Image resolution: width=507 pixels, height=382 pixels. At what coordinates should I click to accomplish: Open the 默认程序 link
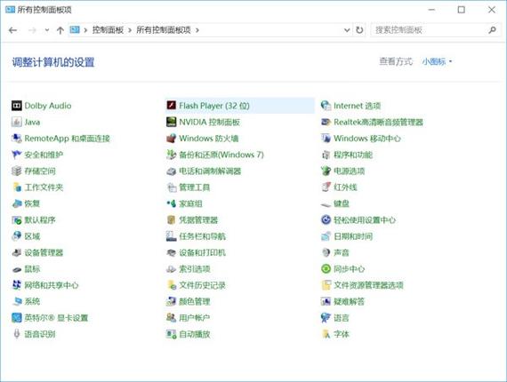click(x=40, y=220)
